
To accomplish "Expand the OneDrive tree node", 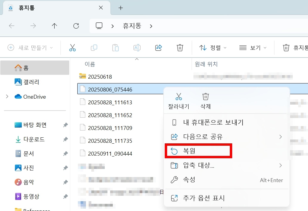I will [x=7, y=96].
